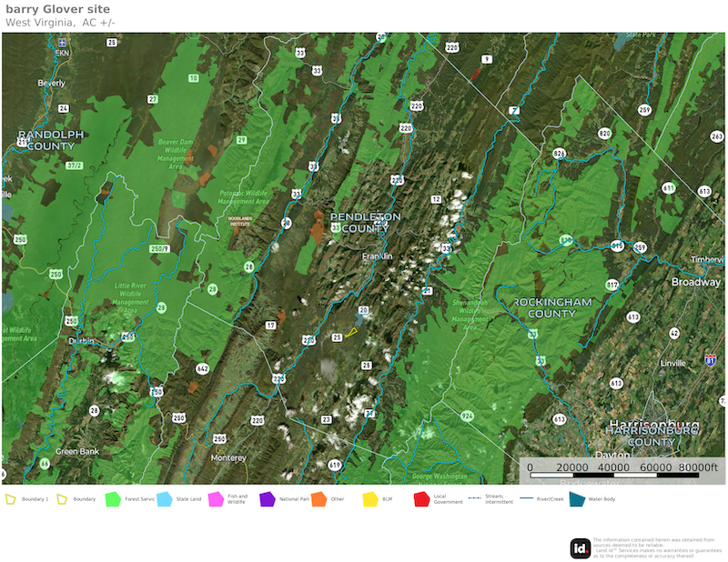
Task: Click the Boundary 1 legend polygon icon
Action: (11, 498)
